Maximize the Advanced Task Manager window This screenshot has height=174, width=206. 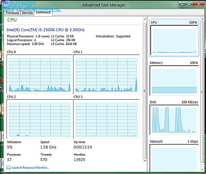[189, 4]
